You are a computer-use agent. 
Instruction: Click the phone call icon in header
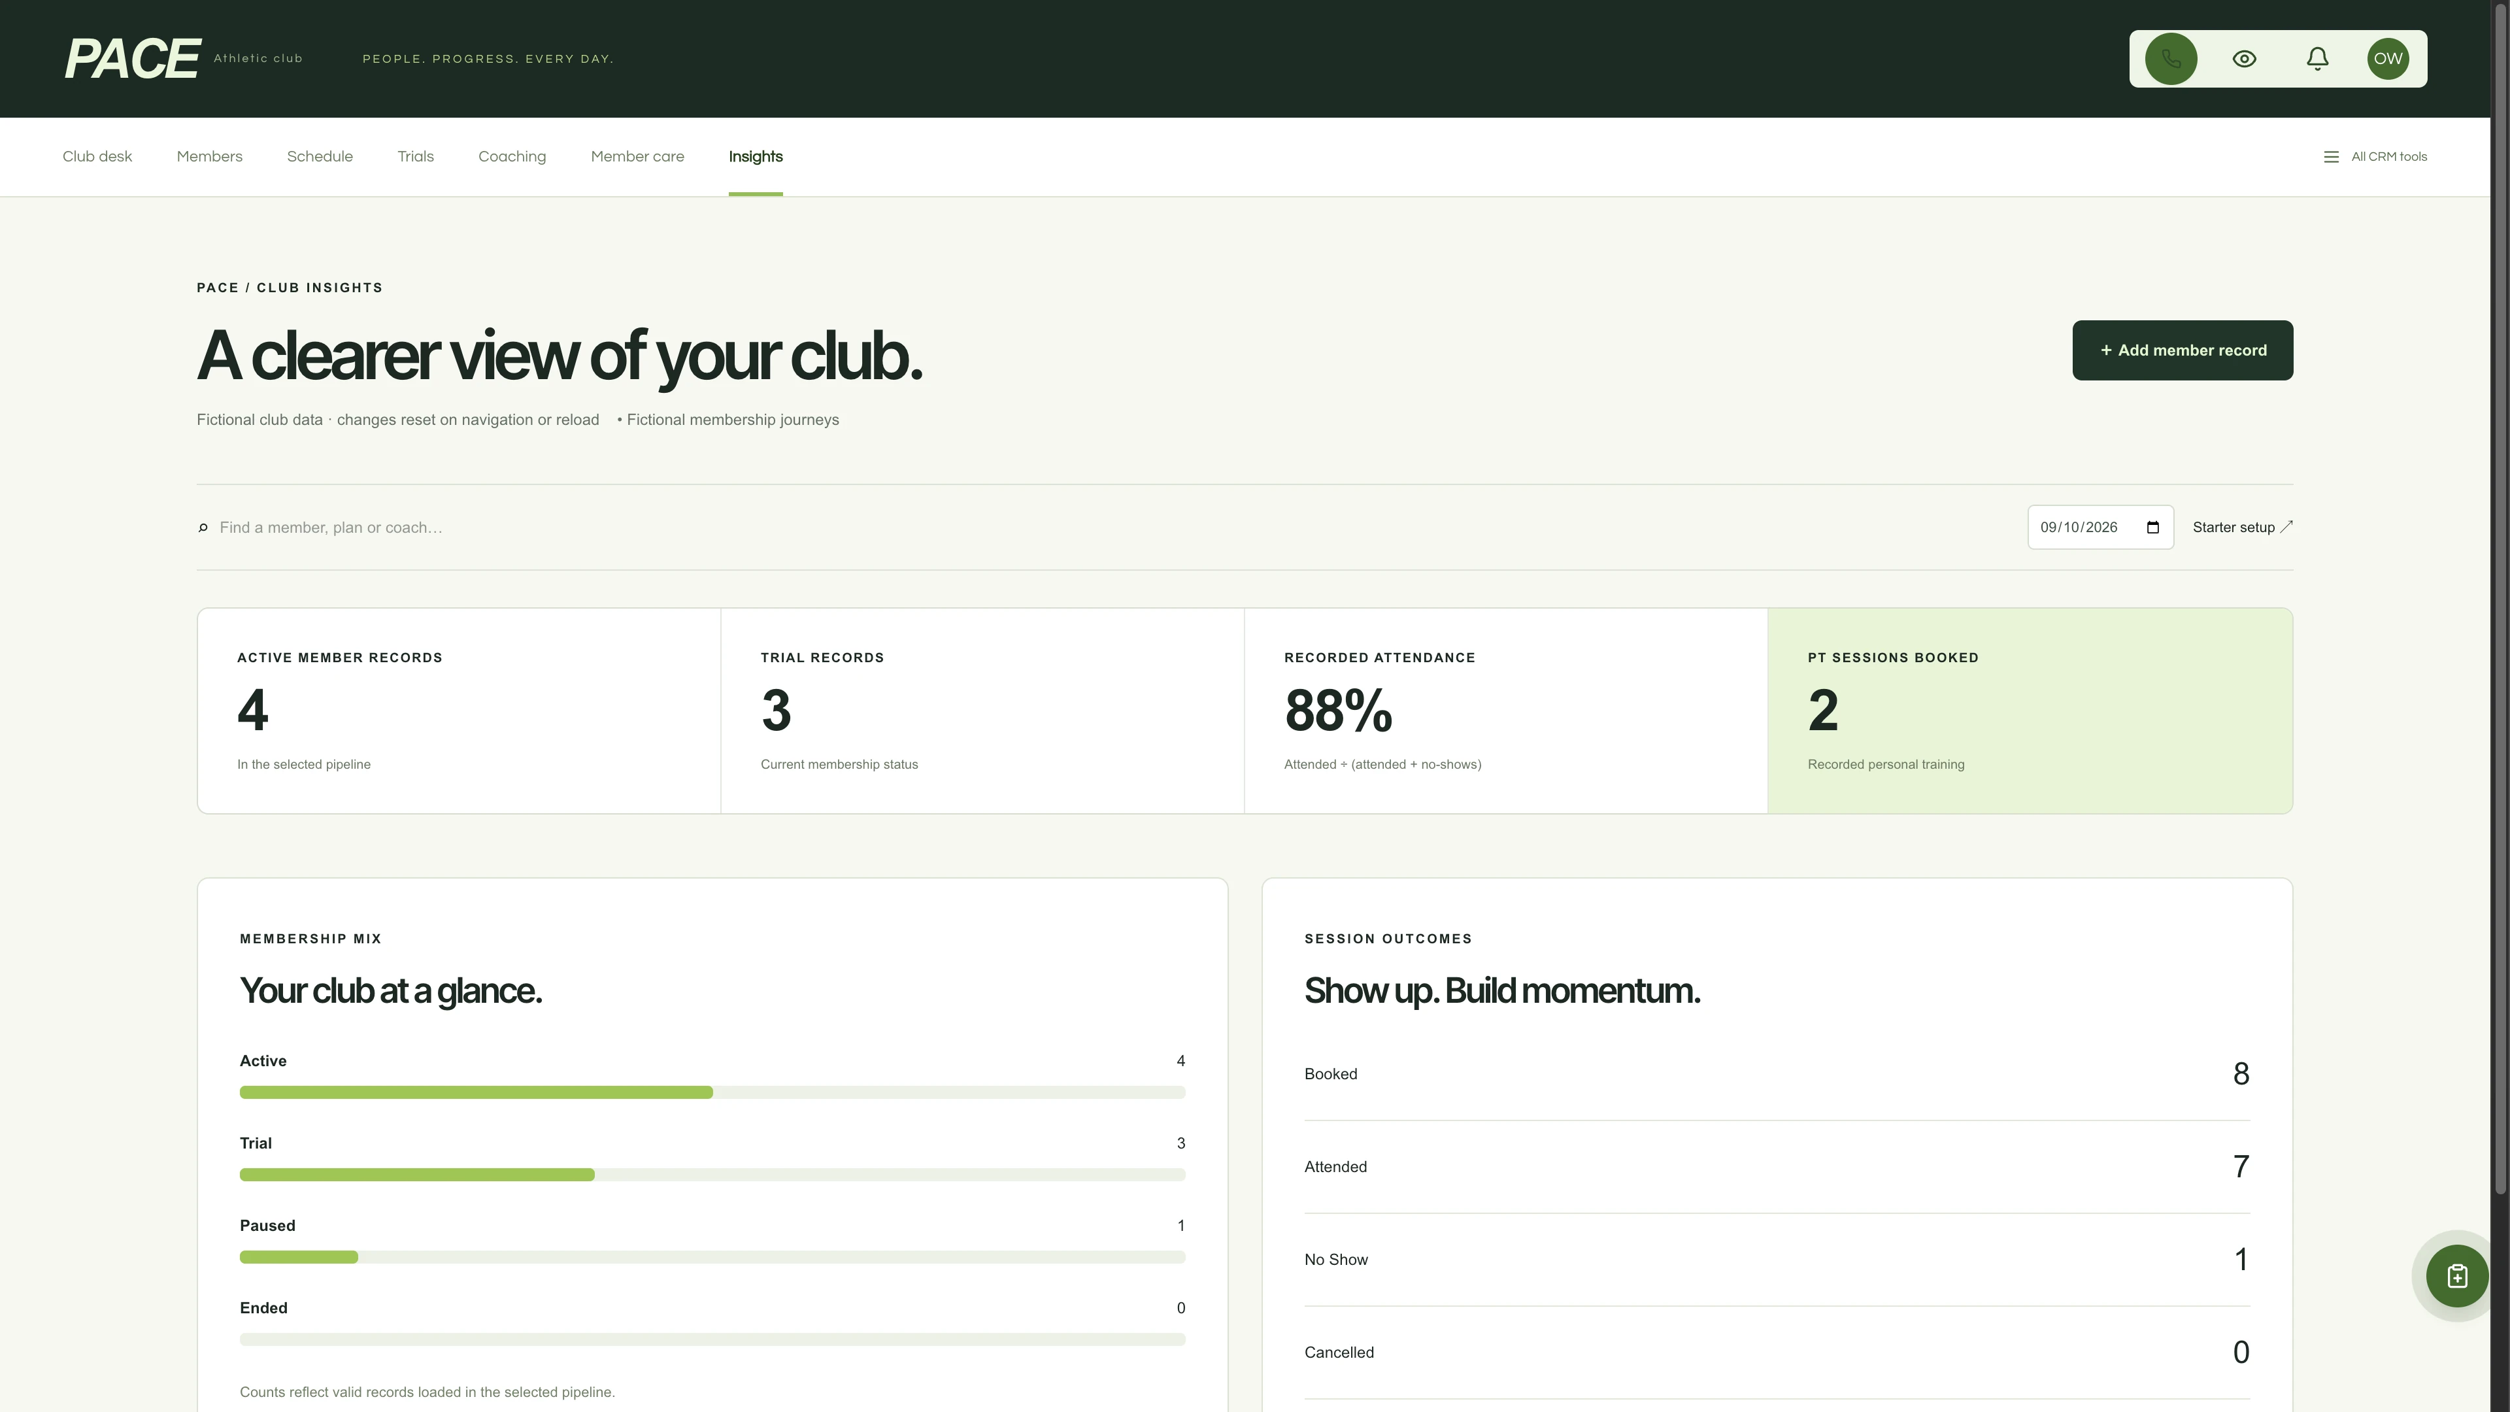[x=2171, y=58]
